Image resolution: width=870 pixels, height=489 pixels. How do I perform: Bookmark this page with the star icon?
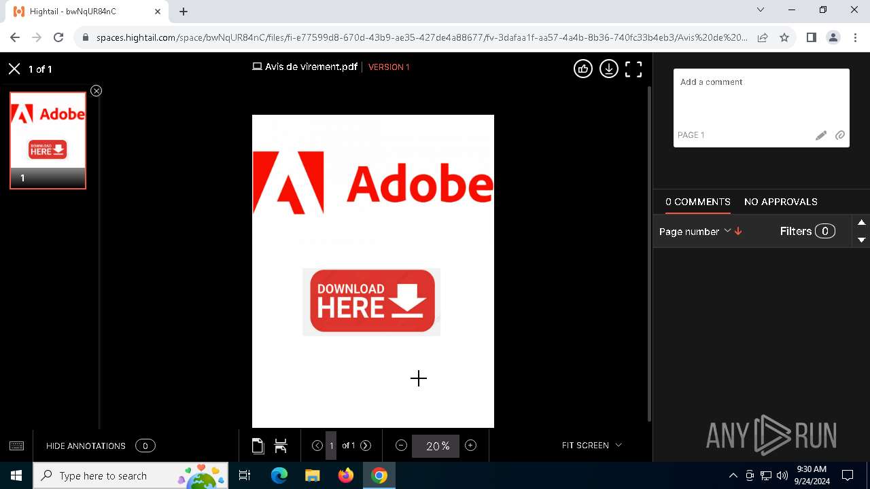point(784,38)
